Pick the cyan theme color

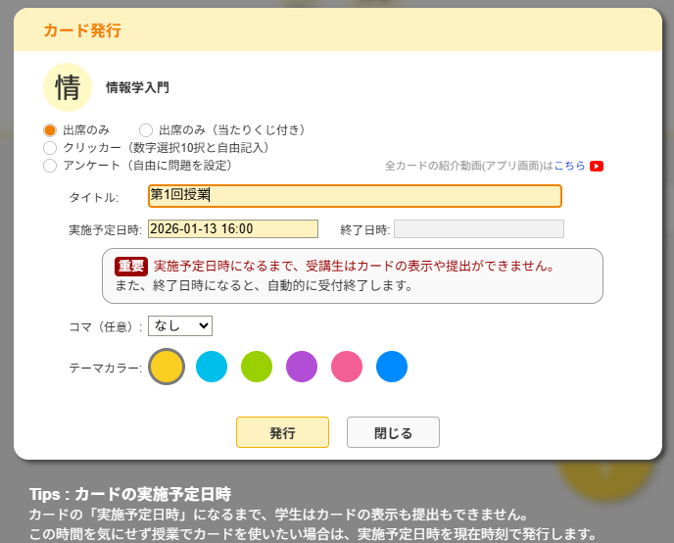212,367
